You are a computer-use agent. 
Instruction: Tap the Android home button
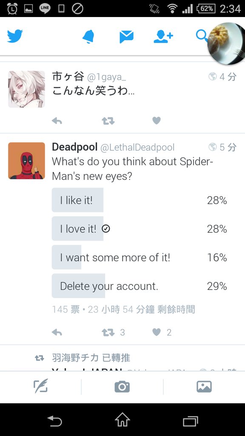122,419
